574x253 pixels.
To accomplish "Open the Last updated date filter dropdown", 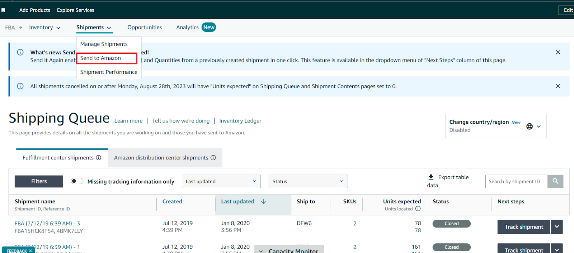I will (x=221, y=181).
